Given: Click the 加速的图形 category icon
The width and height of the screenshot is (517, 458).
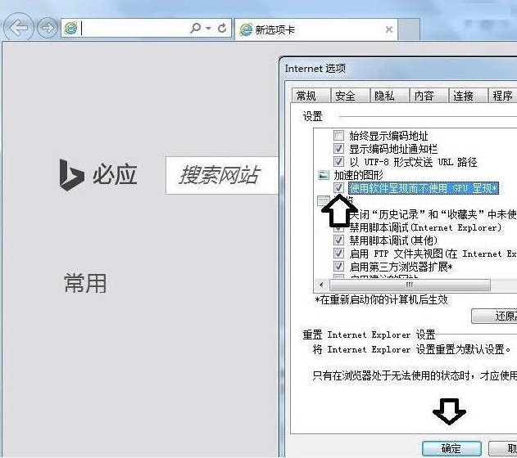Looking at the screenshot, I should [324, 175].
